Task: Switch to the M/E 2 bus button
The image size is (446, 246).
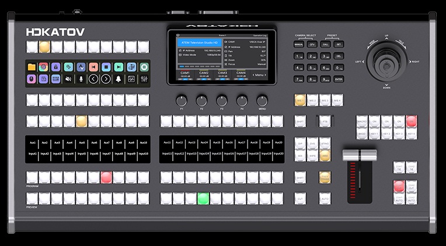Action: pyautogui.click(x=313, y=100)
